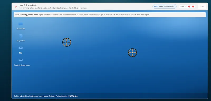Click the Goal 'Print the document' pill
Image resolution: width=211 pixels, height=101 pixels.
click(164, 6)
